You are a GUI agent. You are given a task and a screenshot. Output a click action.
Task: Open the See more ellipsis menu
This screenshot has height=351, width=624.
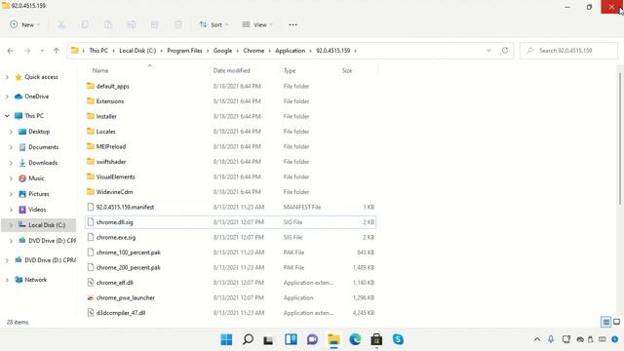(292, 24)
